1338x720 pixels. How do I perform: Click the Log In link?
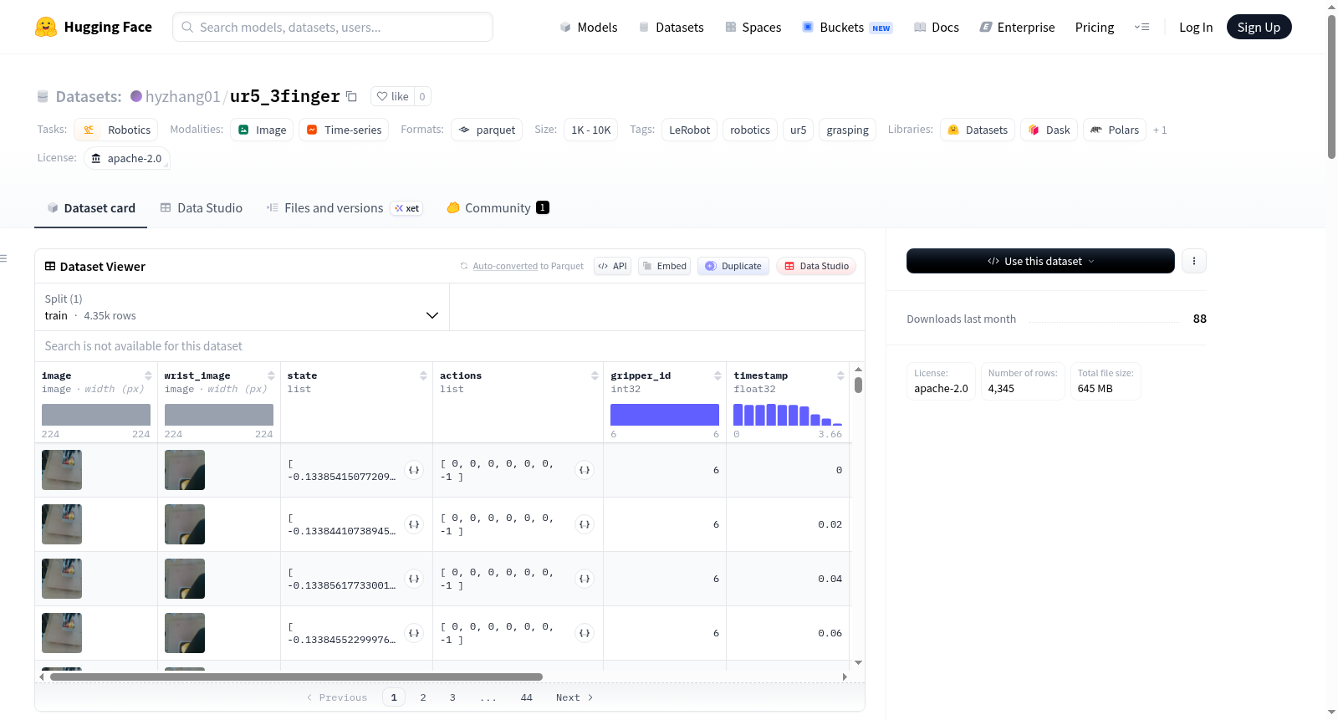(x=1196, y=28)
